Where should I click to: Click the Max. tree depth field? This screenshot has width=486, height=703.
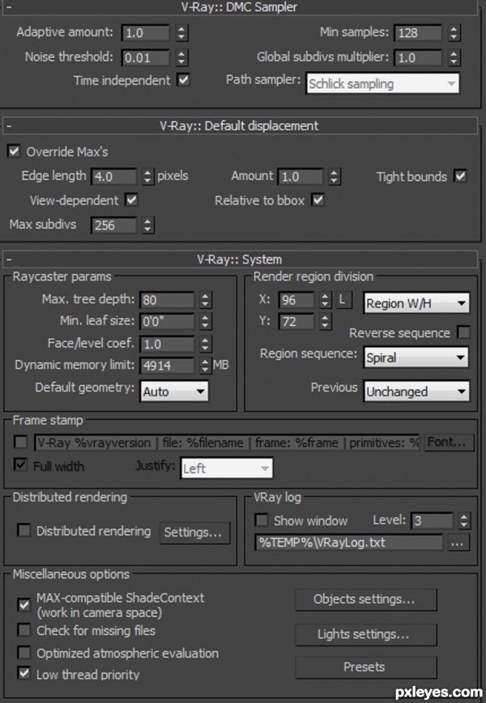[168, 299]
